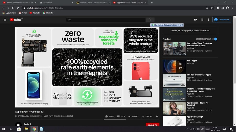Go back with browser back arrow
The width and height of the screenshot is (236, 132).
3,8
